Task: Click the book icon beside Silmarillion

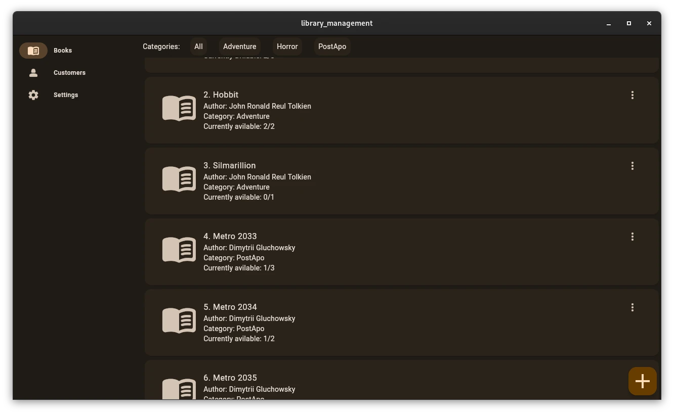Action: click(179, 178)
